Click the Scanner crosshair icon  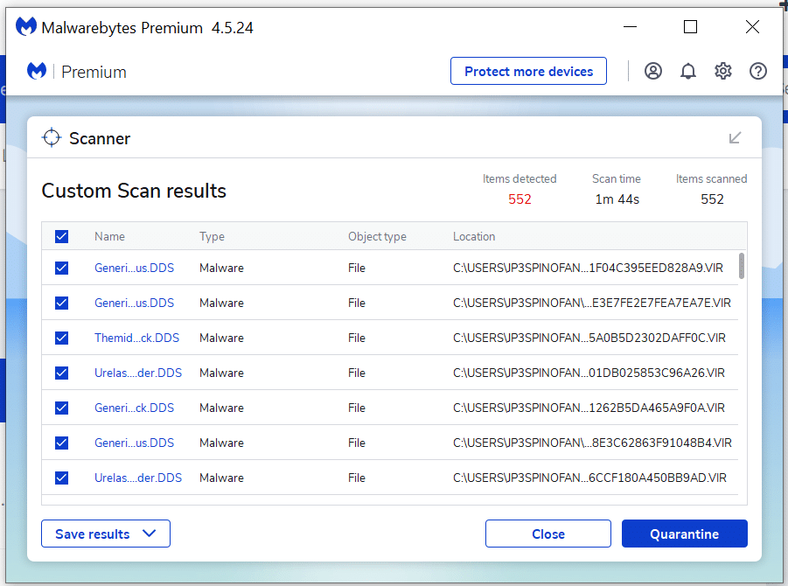coord(52,137)
